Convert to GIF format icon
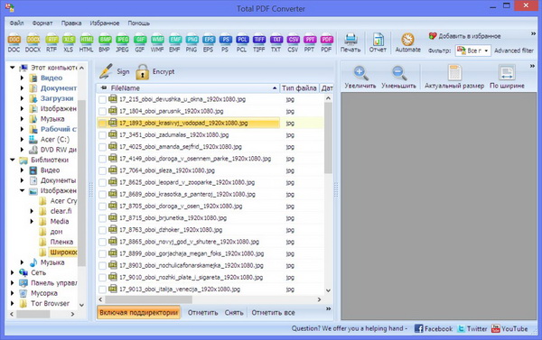The width and height of the screenshot is (542, 340). pos(140,43)
